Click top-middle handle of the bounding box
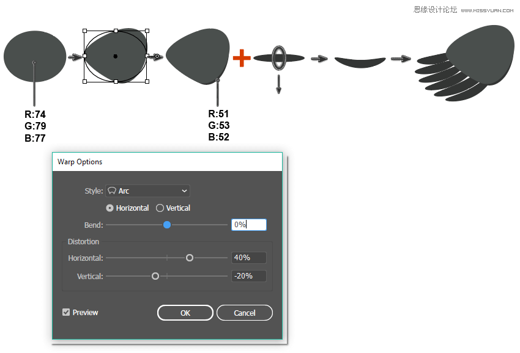Viewport: 520px width, 353px height. [116, 31]
